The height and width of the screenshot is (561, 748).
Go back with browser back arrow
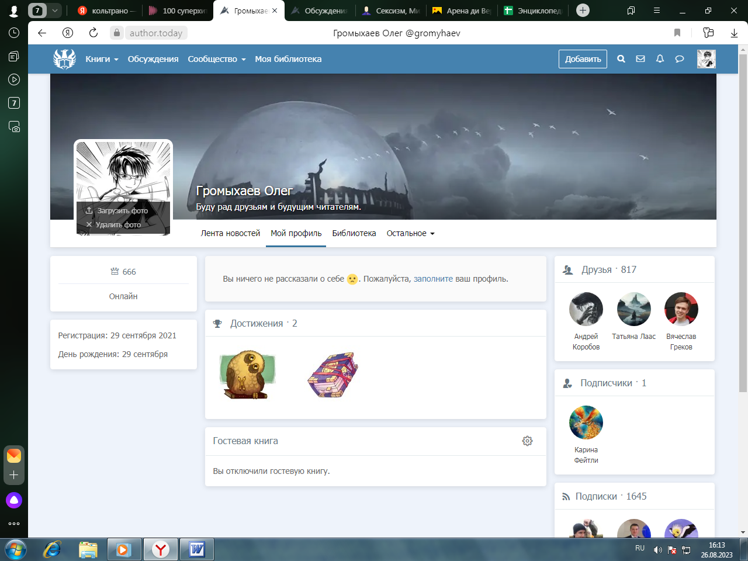pyautogui.click(x=42, y=33)
